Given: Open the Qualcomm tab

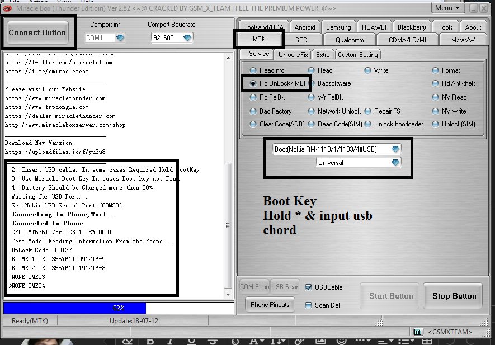Looking at the screenshot, I should (350, 40).
